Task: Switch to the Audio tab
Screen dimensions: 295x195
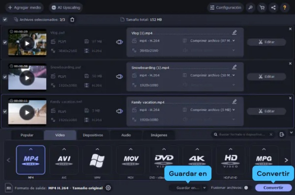Action: (x=126, y=135)
